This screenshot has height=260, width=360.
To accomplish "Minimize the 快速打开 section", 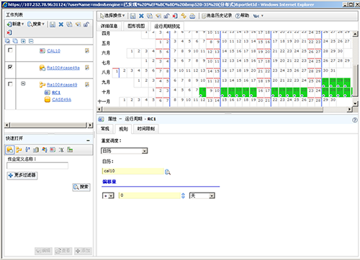I will (x=89, y=140).
